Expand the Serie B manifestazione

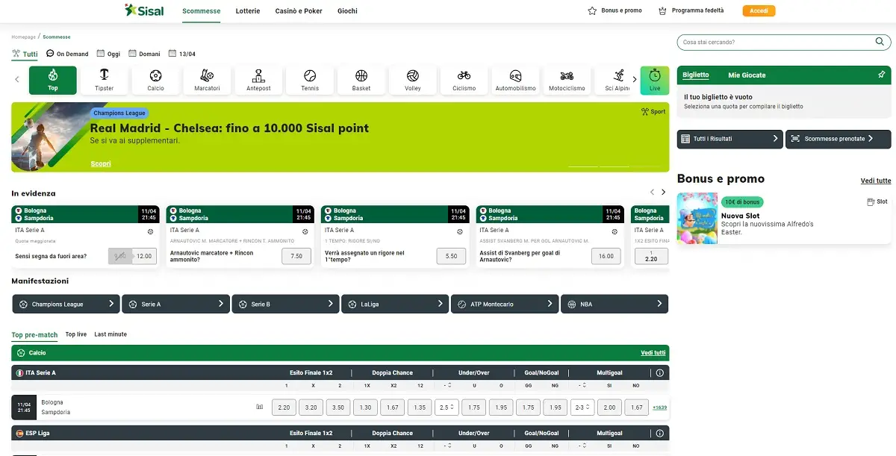pyautogui.click(x=285, y=304)
